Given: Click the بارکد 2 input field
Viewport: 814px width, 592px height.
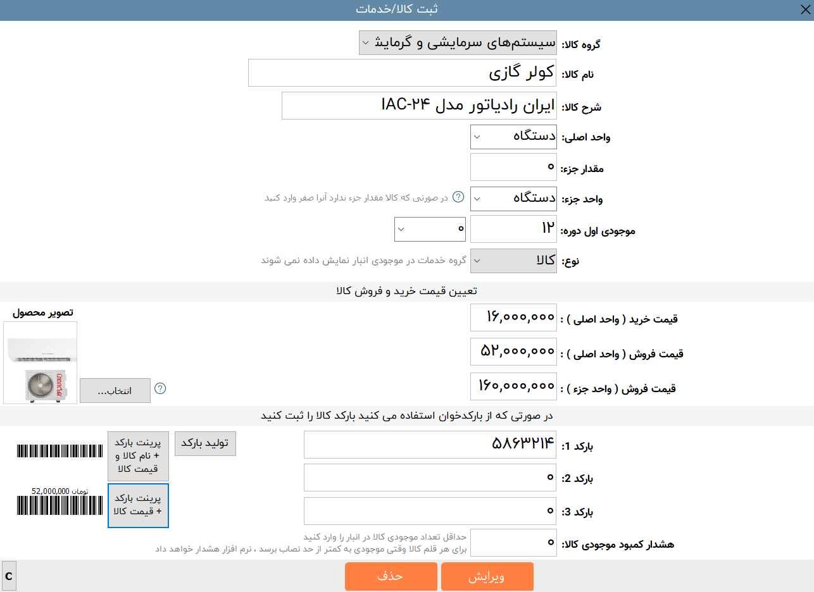Looking at the screenshot, I should click(430, 478).
